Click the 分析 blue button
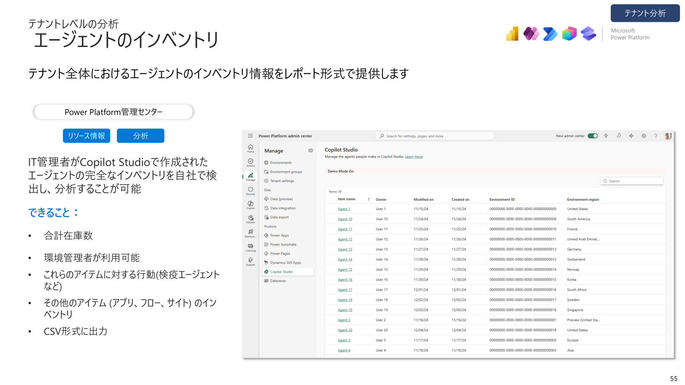 (141, 136)
